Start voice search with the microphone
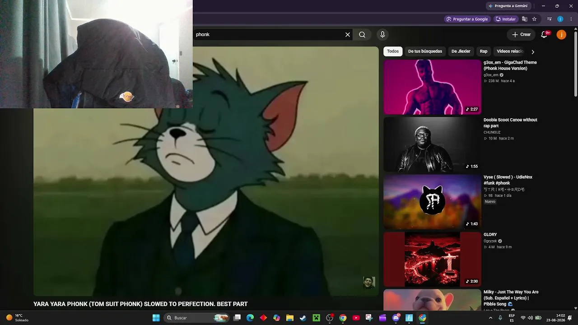 pos(382,35)
